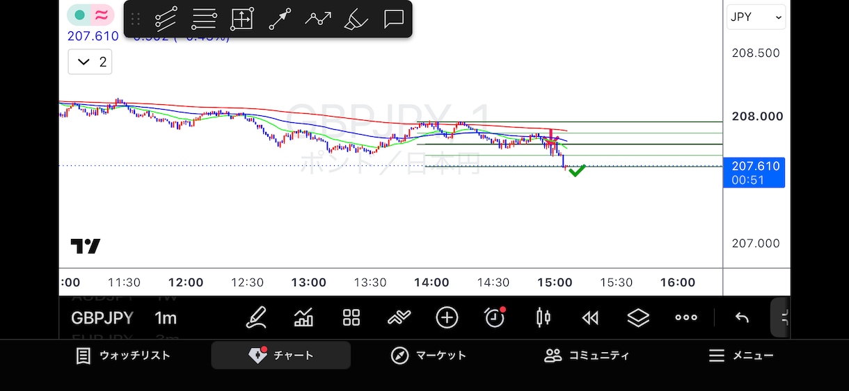Open the Fibonacci lines tool group
849x391 pixels.
[204, 19]
